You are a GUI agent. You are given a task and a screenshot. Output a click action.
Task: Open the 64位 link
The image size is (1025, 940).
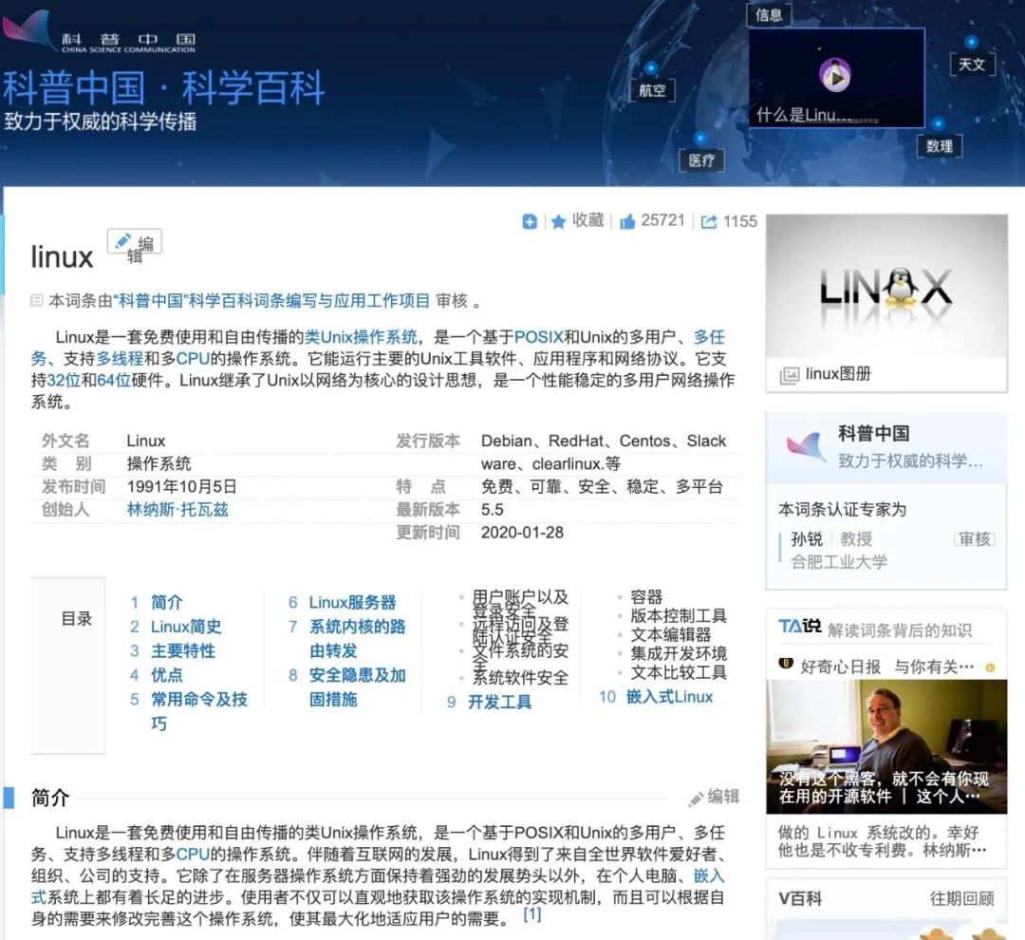pos(114,380)
